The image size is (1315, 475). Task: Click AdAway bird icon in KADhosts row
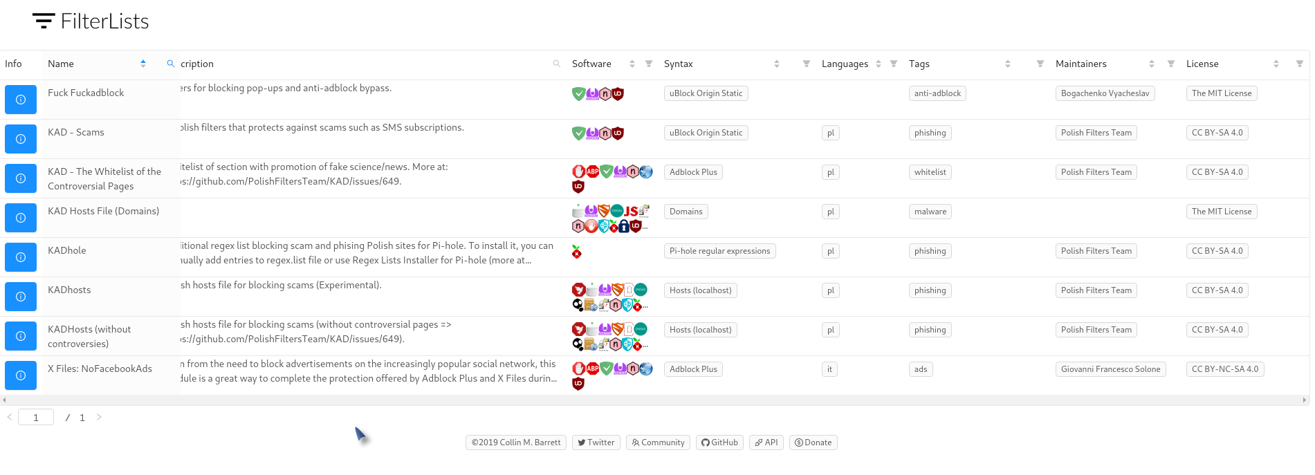(578, 290)
